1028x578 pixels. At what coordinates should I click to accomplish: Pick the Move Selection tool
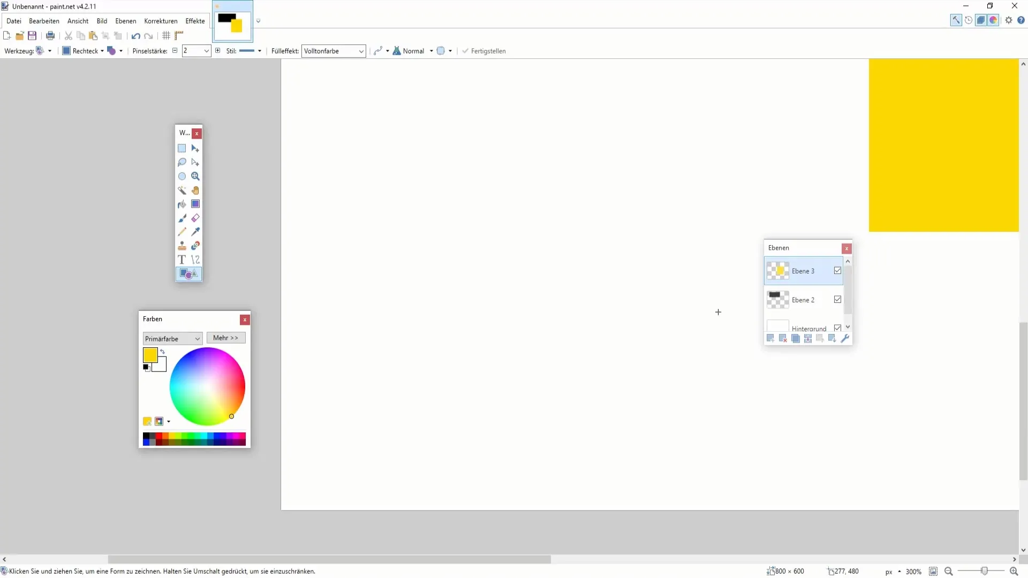[195, 162]
